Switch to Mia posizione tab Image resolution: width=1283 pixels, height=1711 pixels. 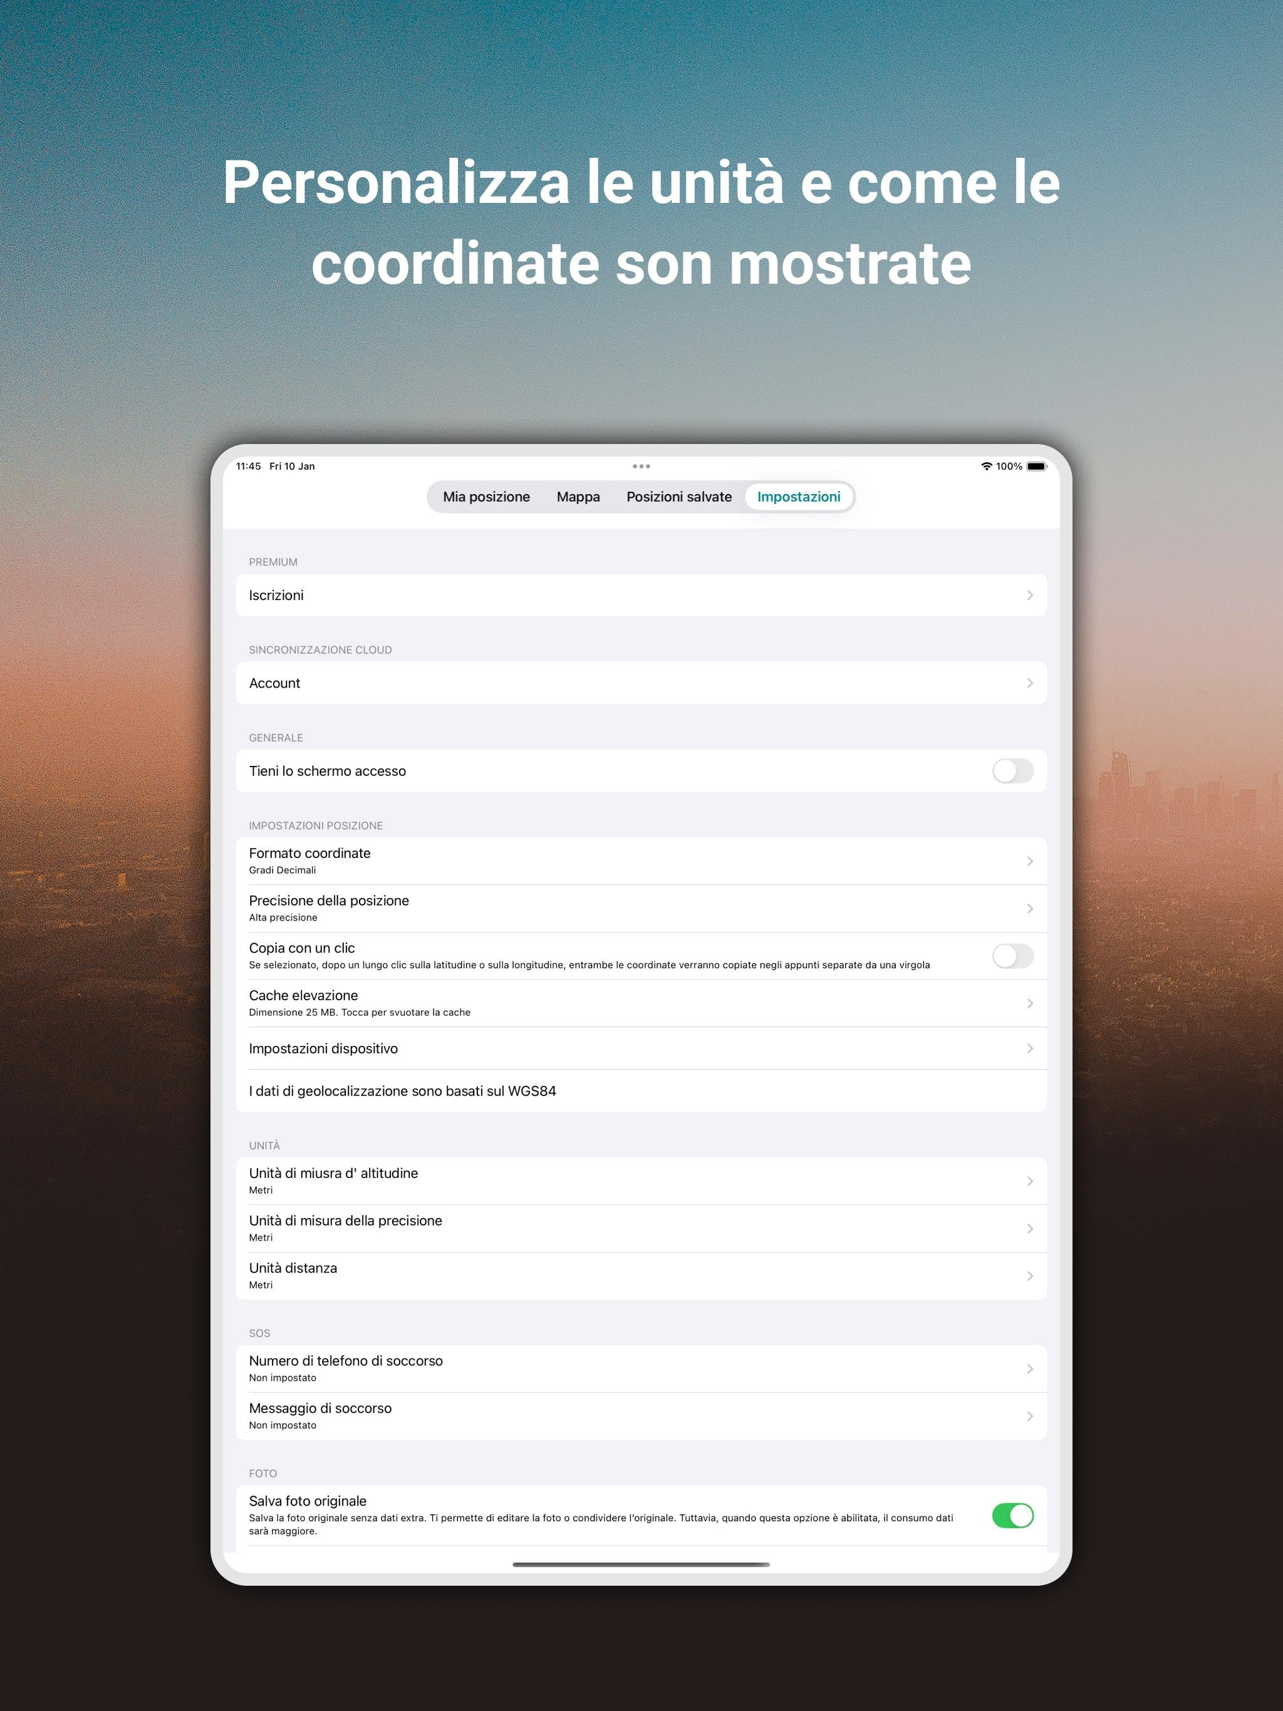[x=486, y=497]
